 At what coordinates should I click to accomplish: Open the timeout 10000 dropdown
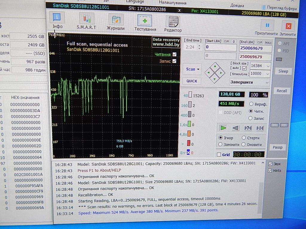pyautogui.click(x=267, y=74)
